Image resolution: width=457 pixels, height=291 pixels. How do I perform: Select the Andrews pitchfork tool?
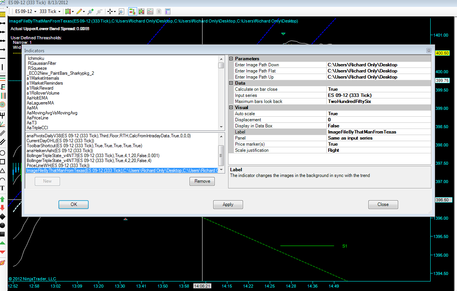point(3,115)
